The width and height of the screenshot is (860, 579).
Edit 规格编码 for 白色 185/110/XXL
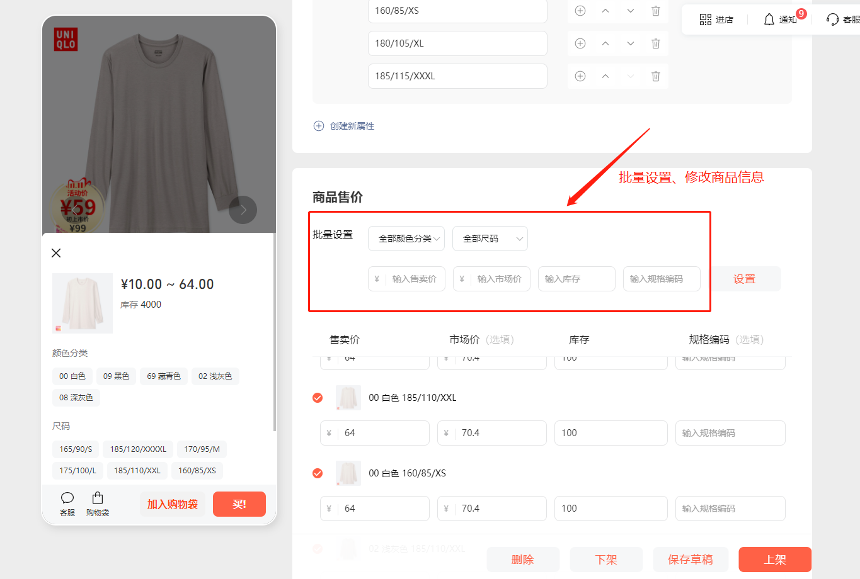tap(730, 433)
